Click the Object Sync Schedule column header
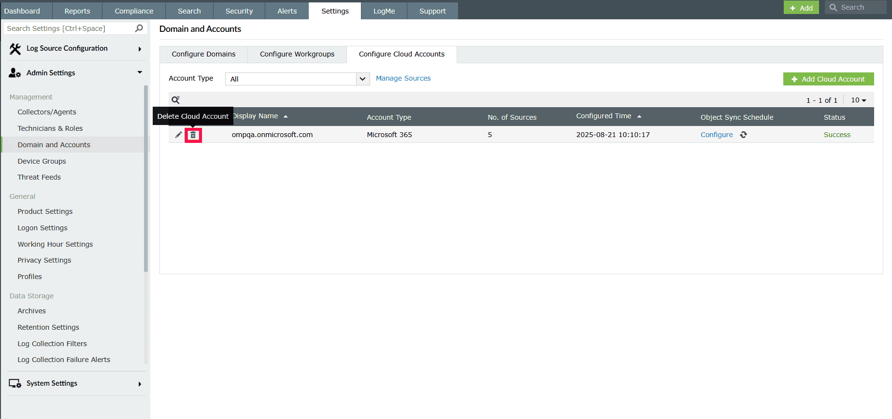Viewport: 892px width, 419px height. click(x=737, y=117)
